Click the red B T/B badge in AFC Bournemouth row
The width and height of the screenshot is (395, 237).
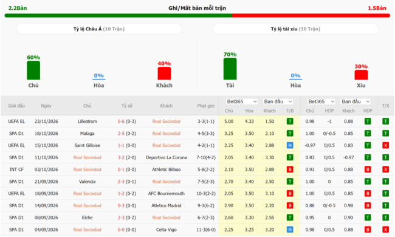[x=290, y=193]
